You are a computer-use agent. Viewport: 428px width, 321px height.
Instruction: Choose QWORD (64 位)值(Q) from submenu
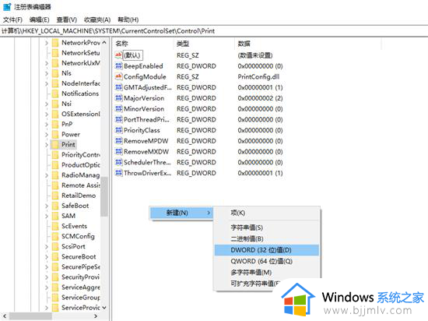[267, 261]
